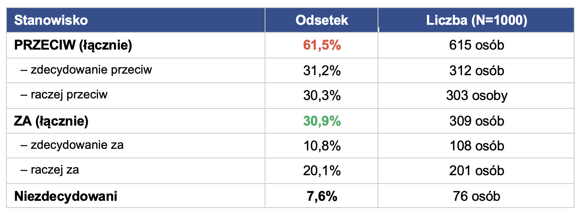Select the PRZECIW (łącznie) row label
Image resolution: width=581 pixels, height=212 pixels.
point(73,45)
